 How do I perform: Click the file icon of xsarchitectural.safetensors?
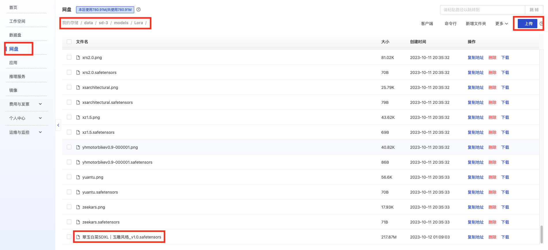point(78,102)
